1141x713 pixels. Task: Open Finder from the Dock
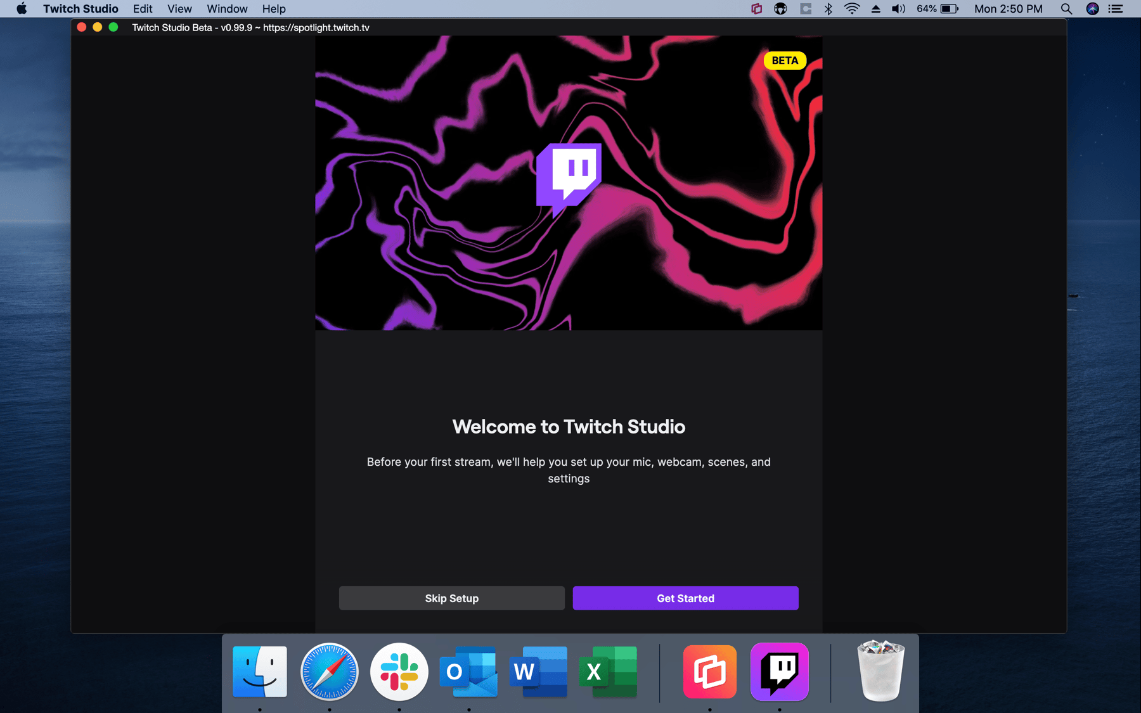(259, 672)
